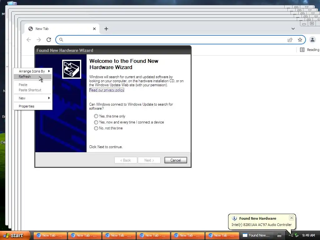The width and height of the screenshot is (320, 240).
Task: Open 'Read our privacy policy' link
Action: click(x=107, y=90)
